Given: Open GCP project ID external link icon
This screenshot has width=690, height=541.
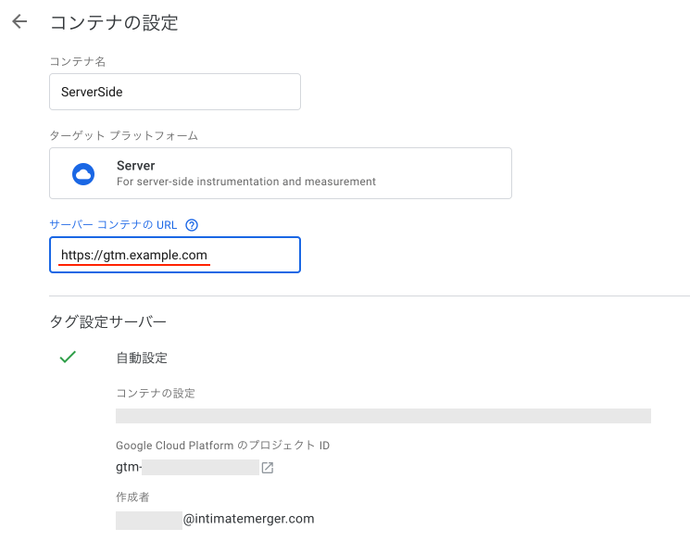Looking at the screenshot, I should [268, 468].
